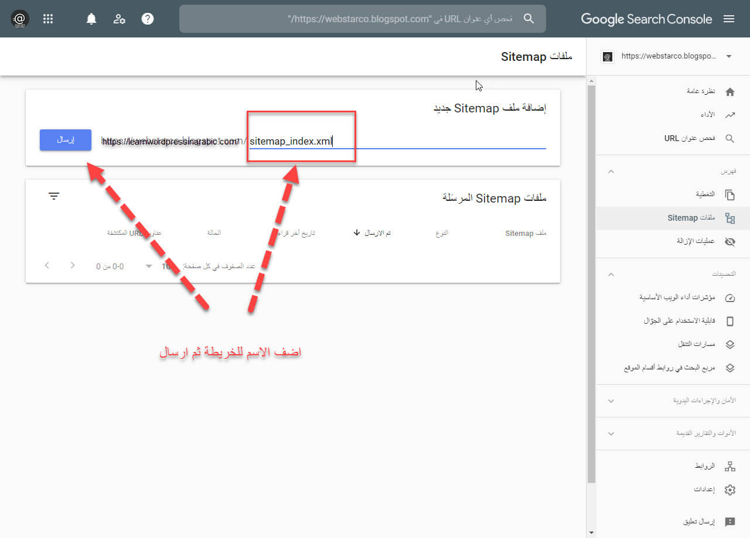Open مؤشرات أداء الويب الأساسية report
The image size is (750, 538).
tap(673, 297)
